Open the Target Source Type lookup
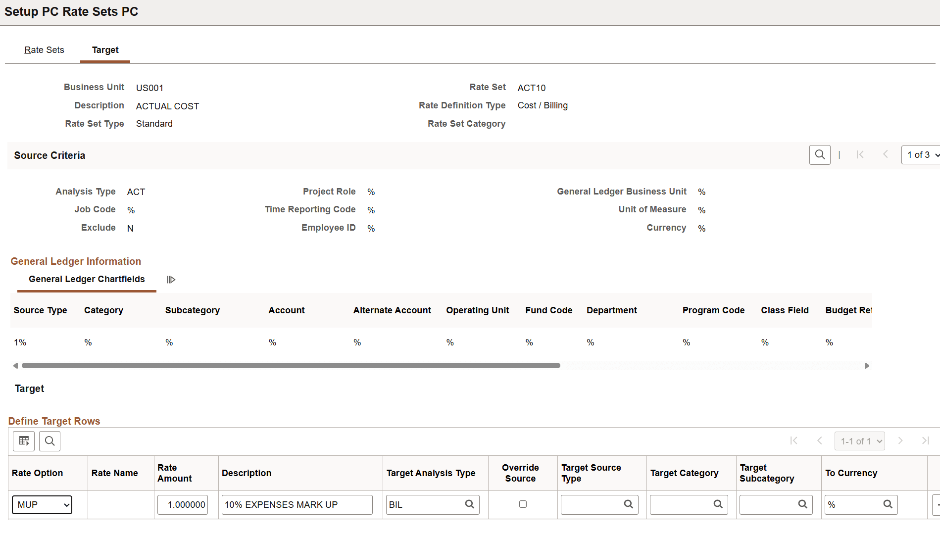The width and height of the screenshot is (940, 535). [x=628, y=504]
